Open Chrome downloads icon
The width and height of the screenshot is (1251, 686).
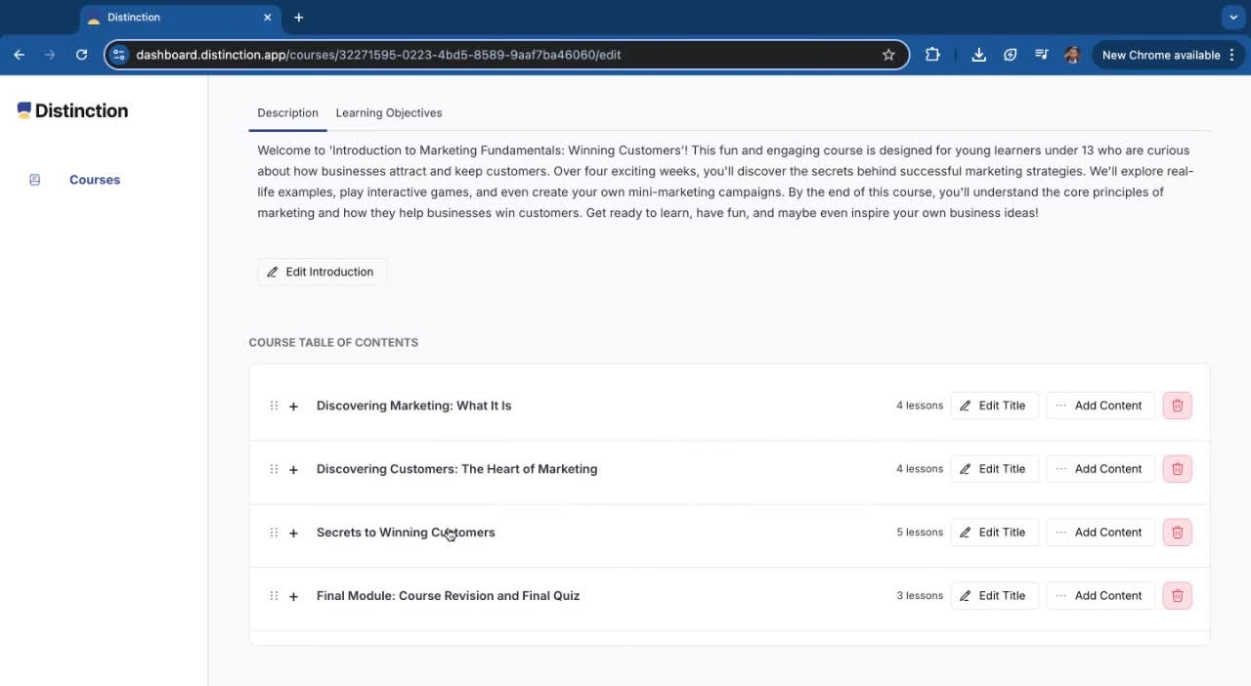click(x=978, y=55)
